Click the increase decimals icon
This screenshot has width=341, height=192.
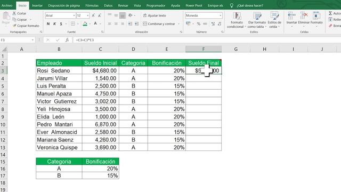pos(213,23)
